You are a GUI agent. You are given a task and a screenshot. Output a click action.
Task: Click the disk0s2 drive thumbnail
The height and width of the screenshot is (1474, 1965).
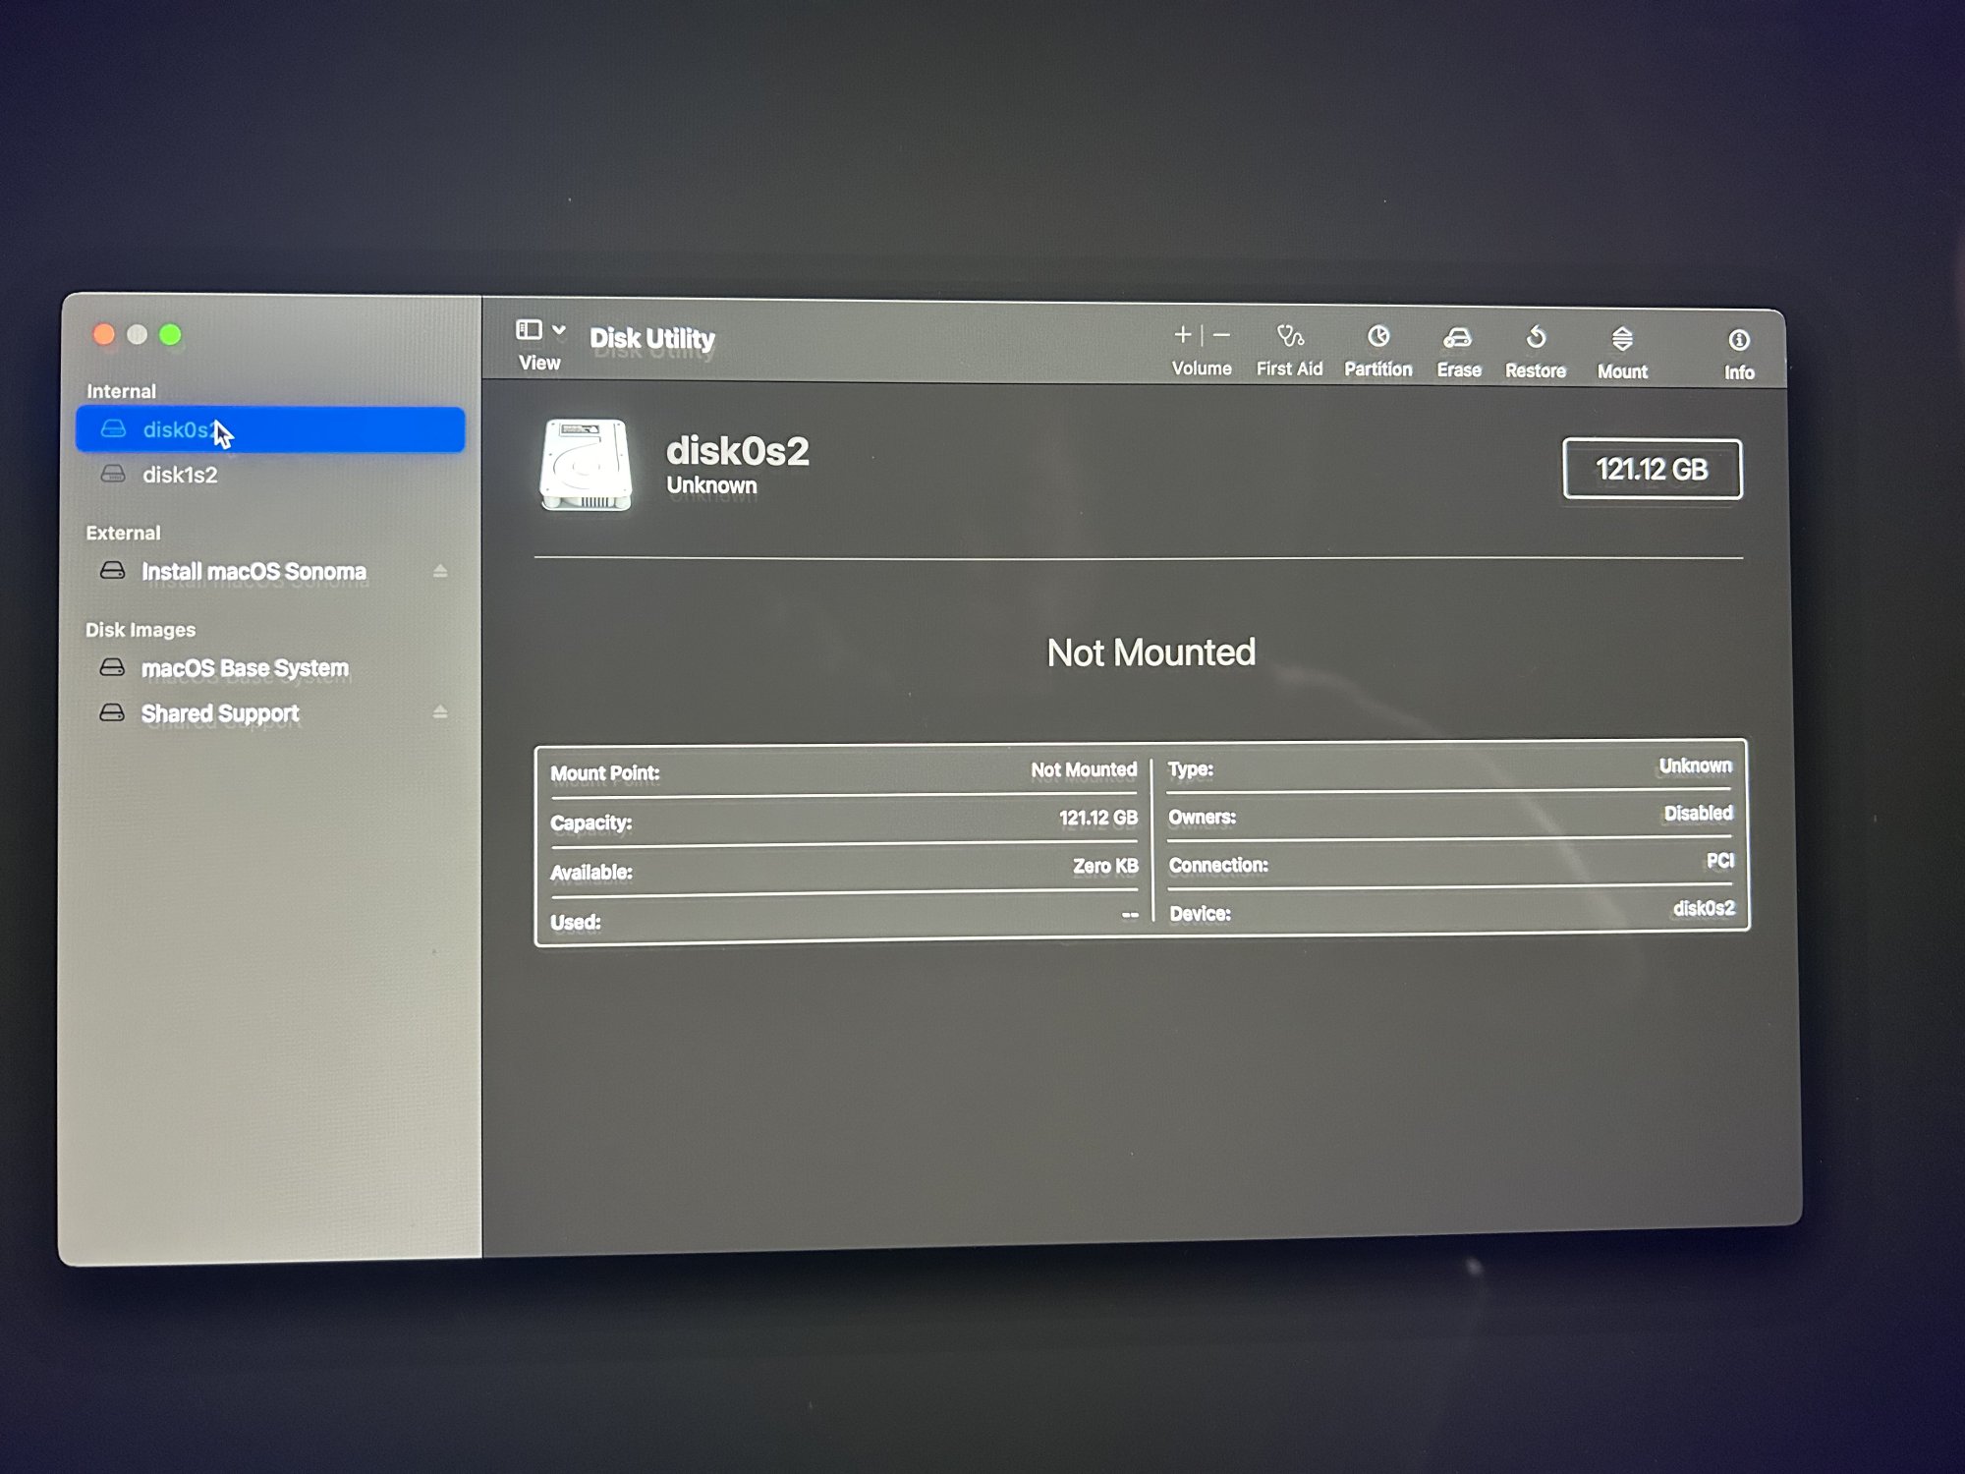[586, 465]
